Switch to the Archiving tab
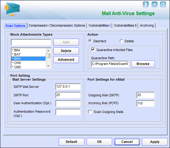Viewport: 170px width, 148px height. (147, 26)
